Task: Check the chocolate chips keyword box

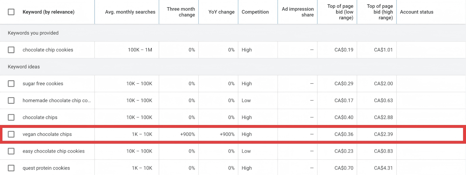Action: coord(11,117)
